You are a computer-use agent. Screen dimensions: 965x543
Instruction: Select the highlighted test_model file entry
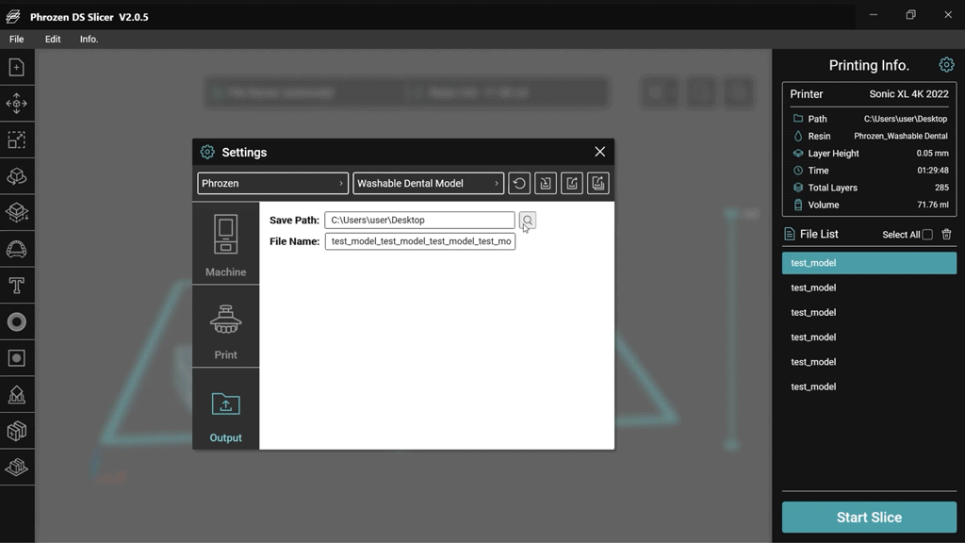869,263
